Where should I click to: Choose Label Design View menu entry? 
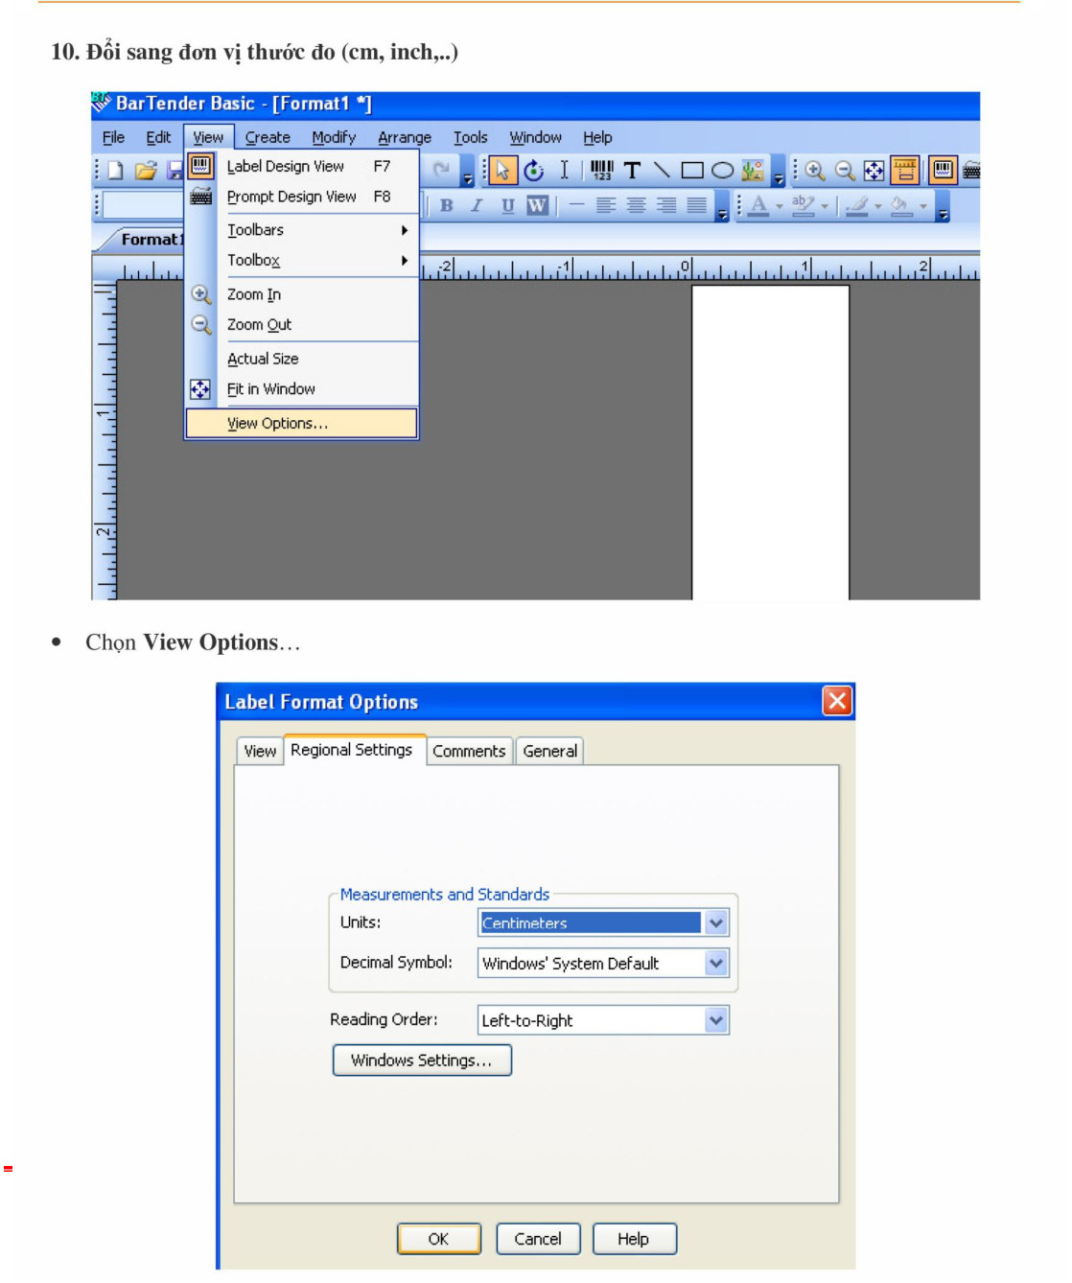click(303, 166)
